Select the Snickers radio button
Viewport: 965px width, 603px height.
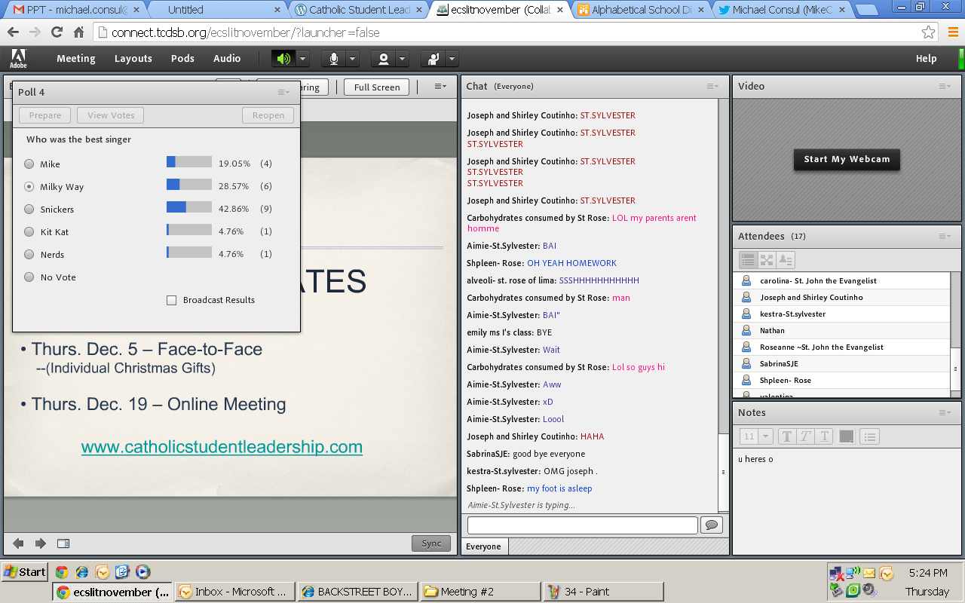pos(29,210)
